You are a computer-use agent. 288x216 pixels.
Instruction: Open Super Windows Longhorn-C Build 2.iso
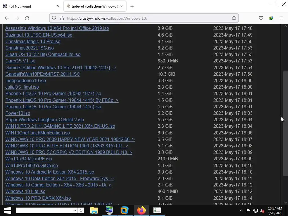(45, 120)
